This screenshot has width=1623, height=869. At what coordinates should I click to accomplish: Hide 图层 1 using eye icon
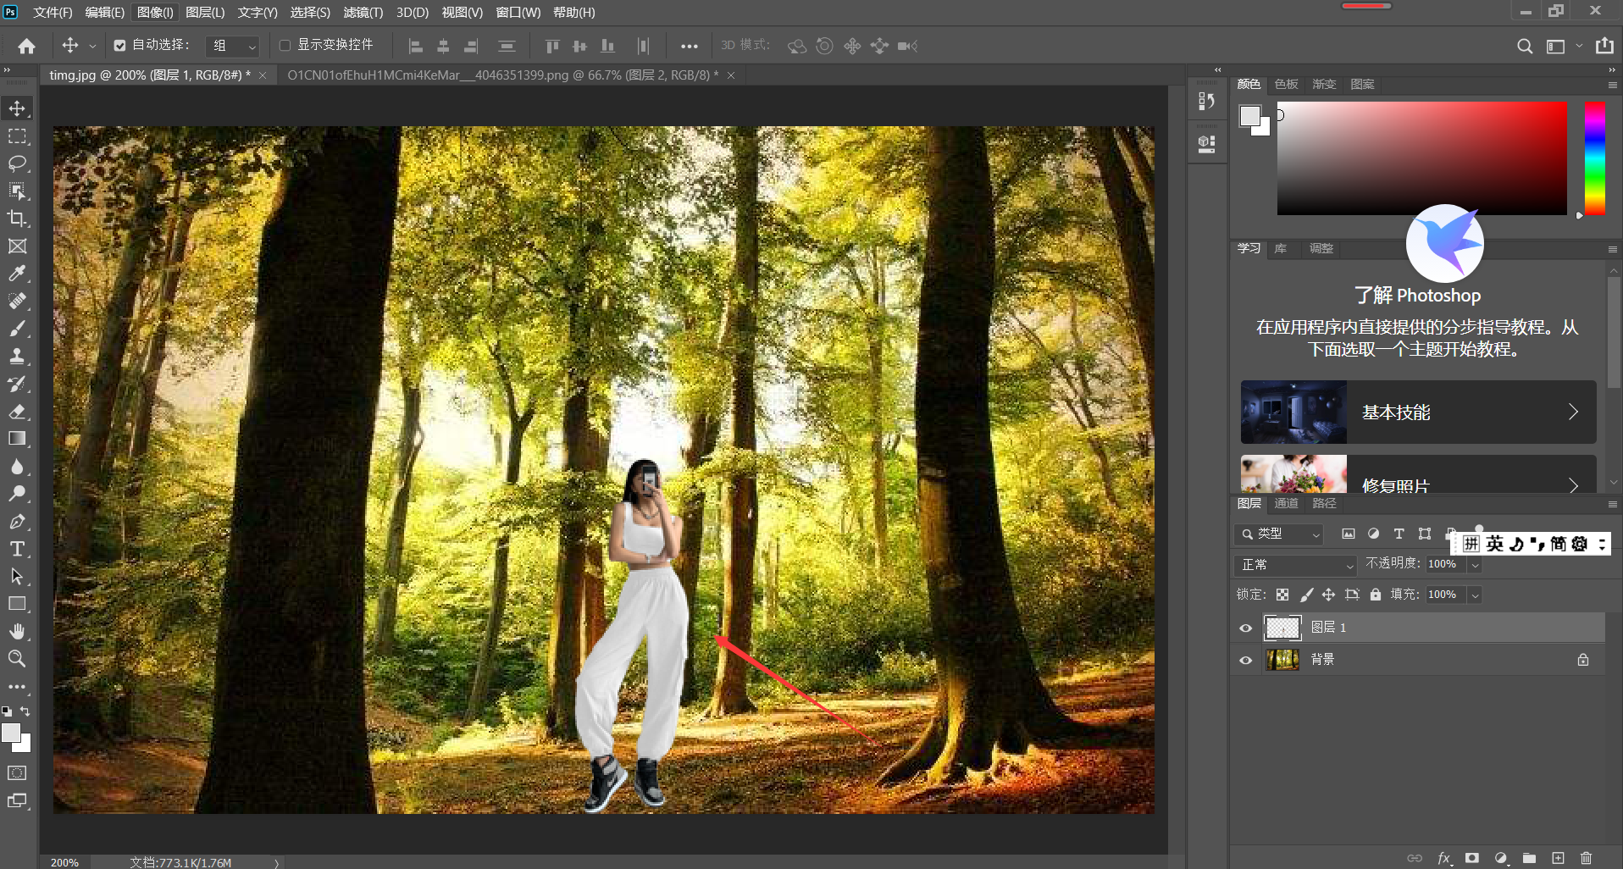tap(1245, 628)
